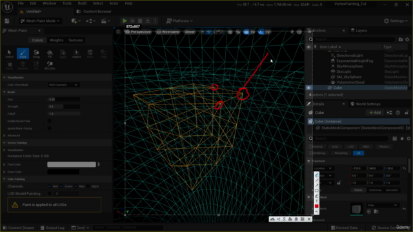Open the Build menu
413x232 pixels.
pos(82,3)
